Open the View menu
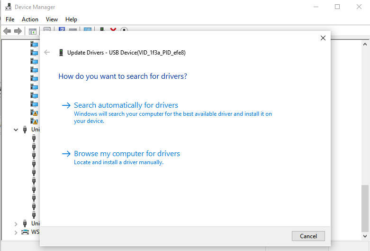This screenshot has width=370, height=251. pyautogui.click(x=52, y=19)
